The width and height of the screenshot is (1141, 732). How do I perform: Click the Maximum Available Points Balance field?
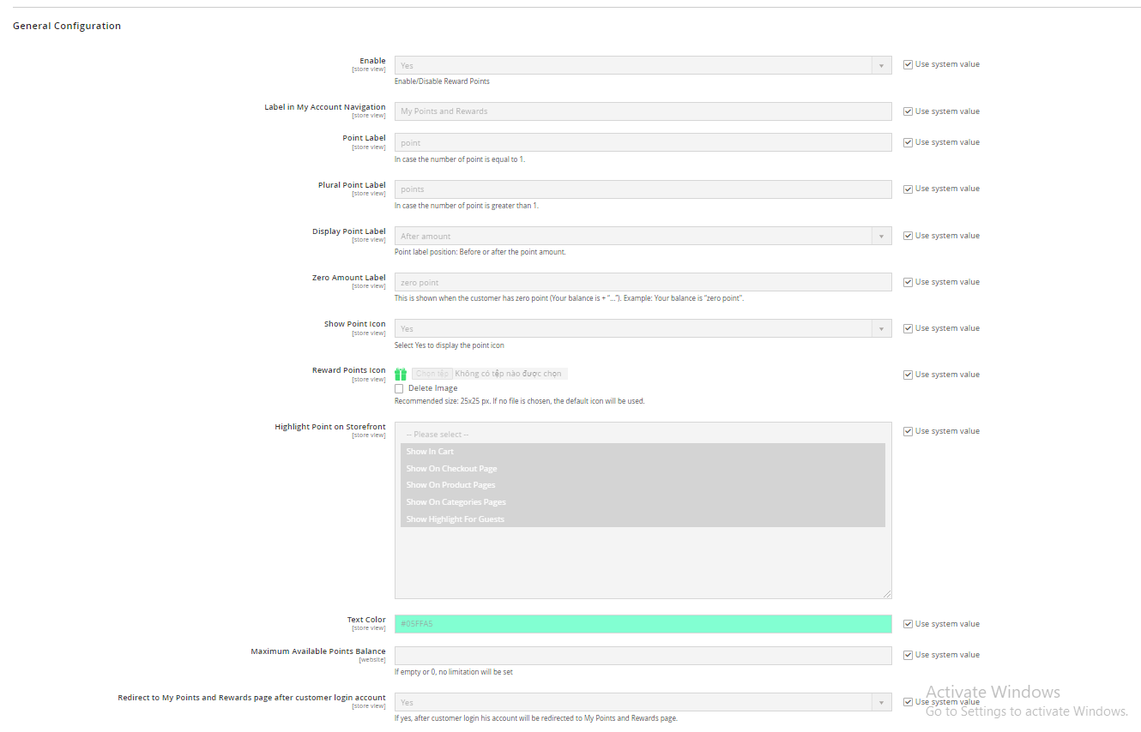coord(643,655)
